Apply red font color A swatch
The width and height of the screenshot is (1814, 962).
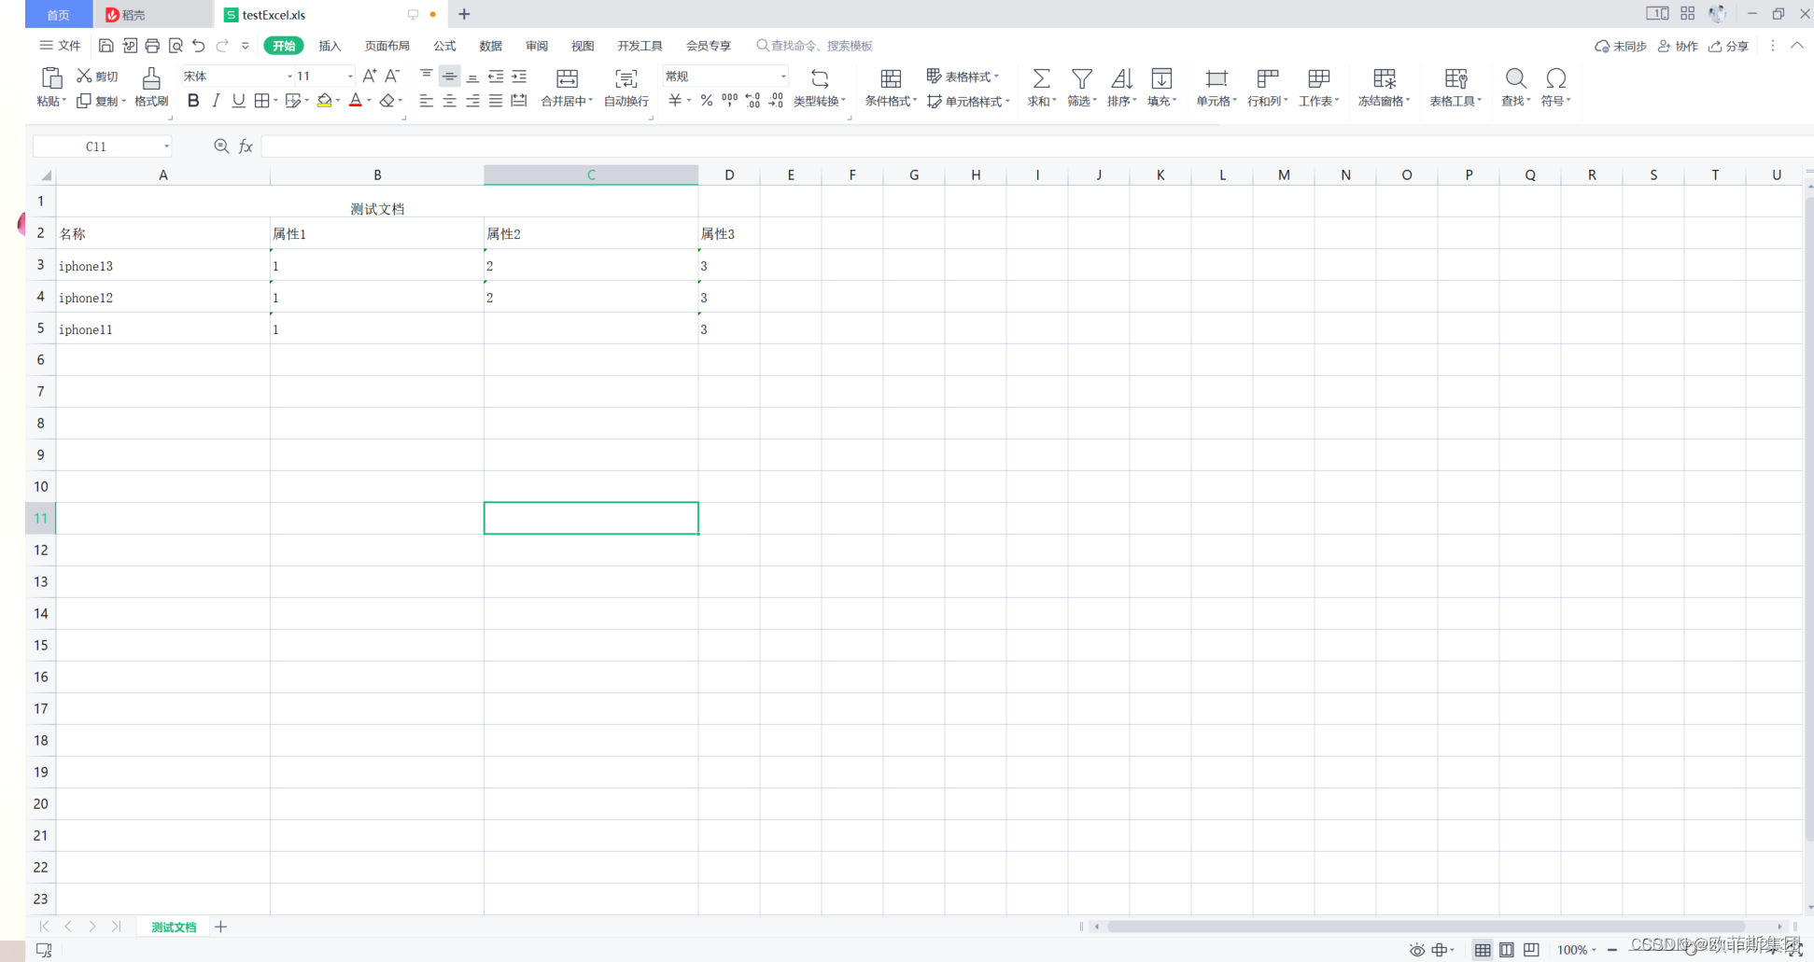coord(356,101)
